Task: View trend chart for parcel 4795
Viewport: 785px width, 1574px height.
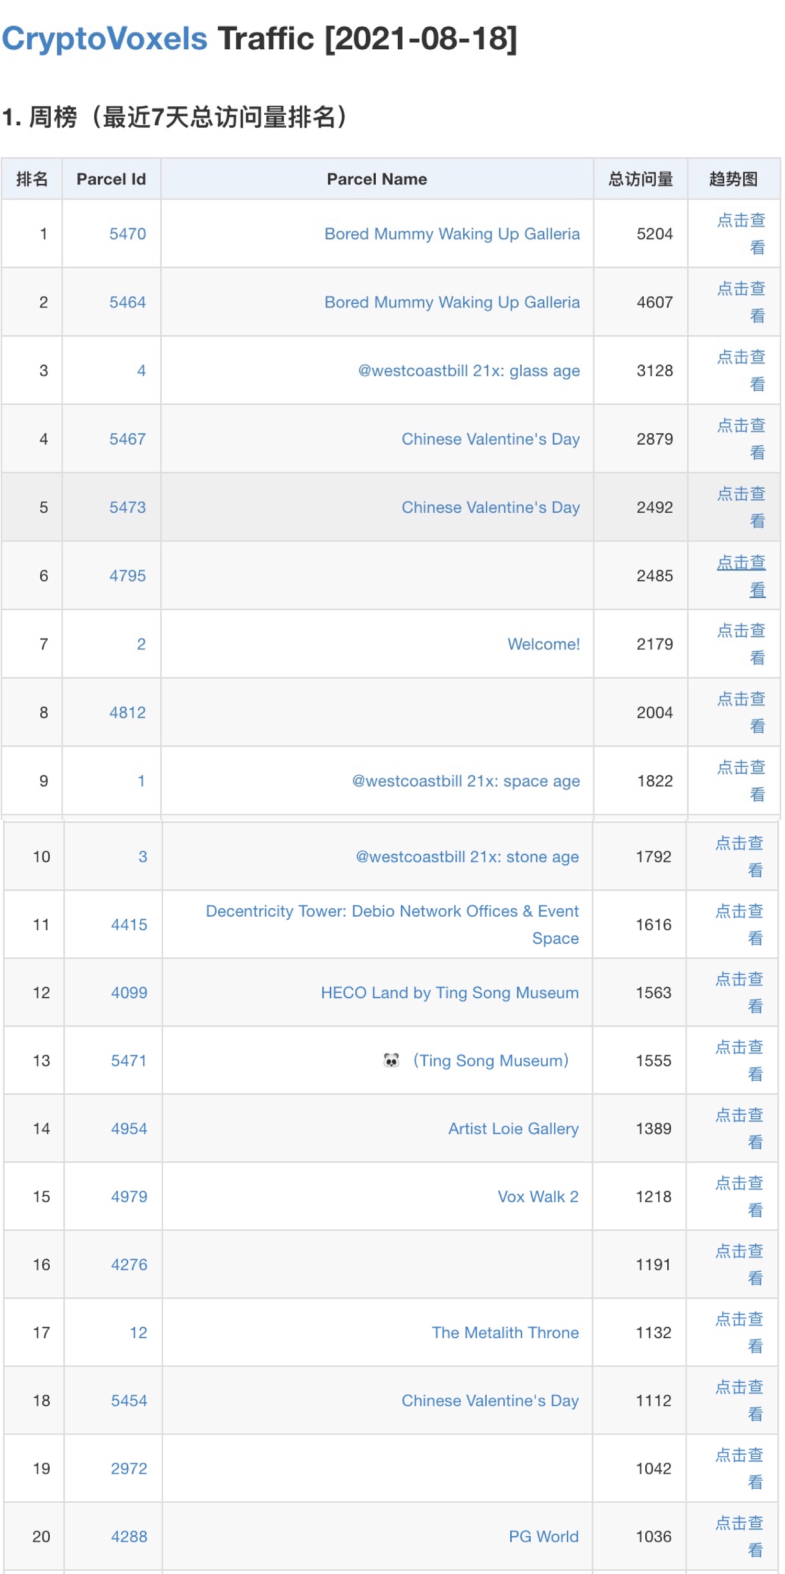Action: 741,576
